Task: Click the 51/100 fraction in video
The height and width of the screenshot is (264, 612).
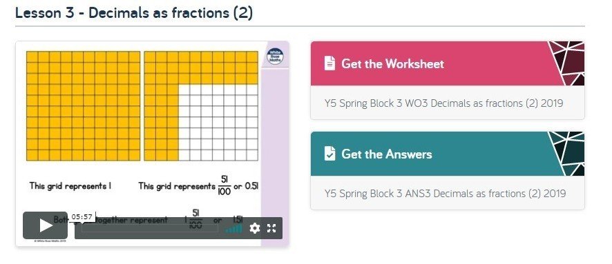Action: coord(224,186)
